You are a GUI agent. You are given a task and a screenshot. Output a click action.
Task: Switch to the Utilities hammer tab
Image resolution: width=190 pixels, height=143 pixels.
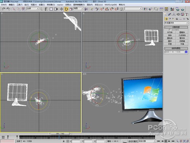pos(187,14)
